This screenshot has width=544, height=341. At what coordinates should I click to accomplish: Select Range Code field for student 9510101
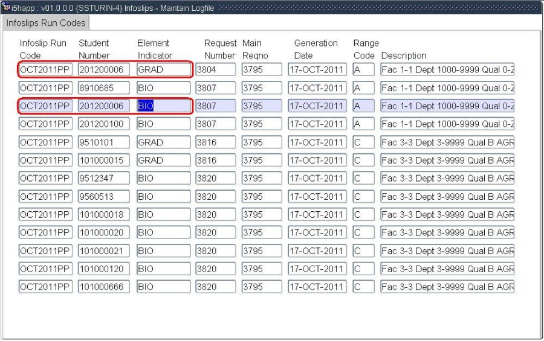(363, 142)
